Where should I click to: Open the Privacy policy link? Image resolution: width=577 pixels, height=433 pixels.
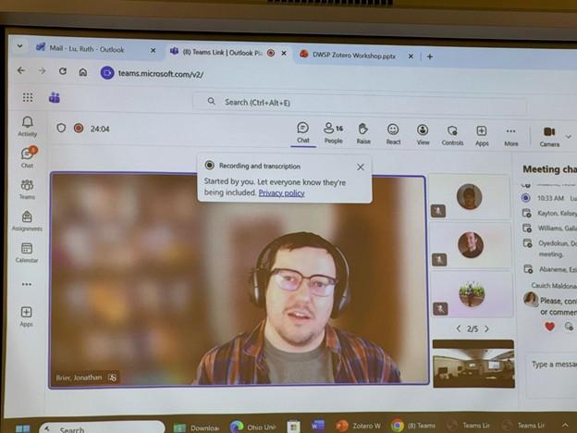pyautogui.click(x=281, y=193)
